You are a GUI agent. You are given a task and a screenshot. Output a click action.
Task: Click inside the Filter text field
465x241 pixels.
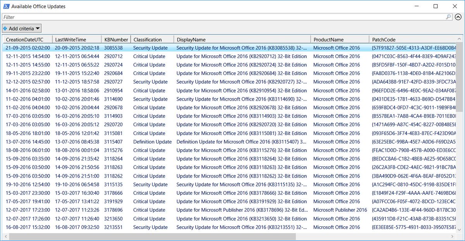click(x=224, y=17)
